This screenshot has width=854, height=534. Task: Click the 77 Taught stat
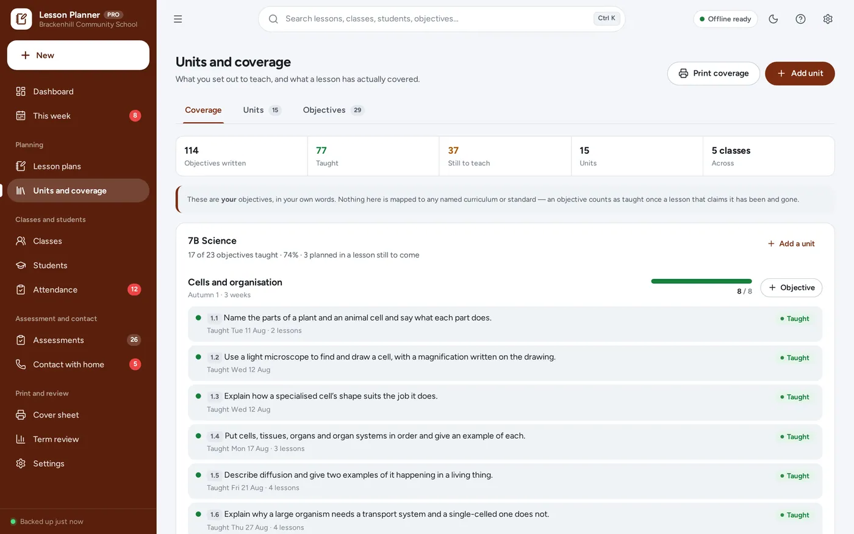coord(373,156)
